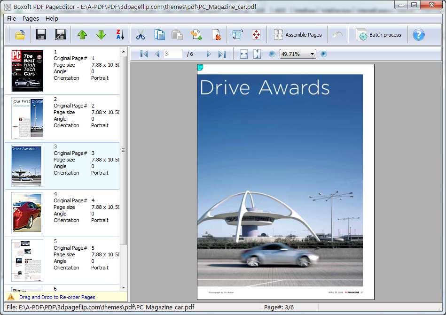Image resolution: width=446 pixels, height=315 pixels.
Task: Rotate pages with rotate icon
Action: (x=237, y=35)
